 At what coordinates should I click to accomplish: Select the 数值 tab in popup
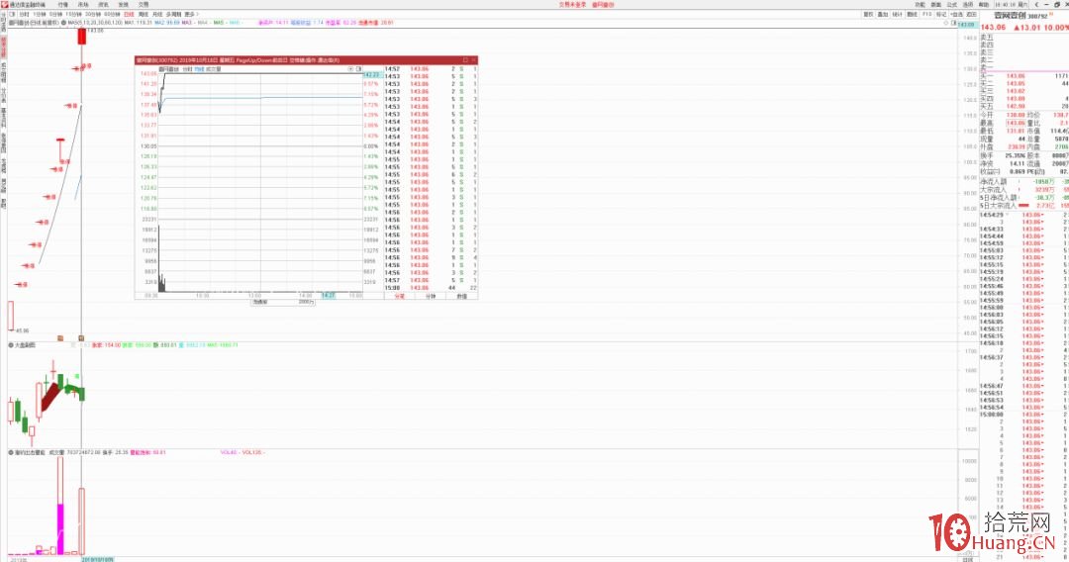462,296
